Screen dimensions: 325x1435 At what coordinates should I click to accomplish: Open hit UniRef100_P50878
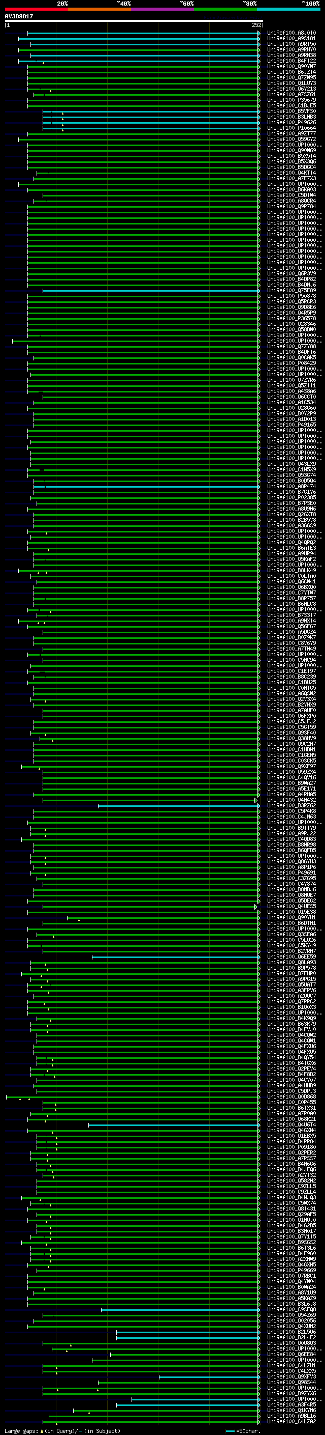pos(291,296)
